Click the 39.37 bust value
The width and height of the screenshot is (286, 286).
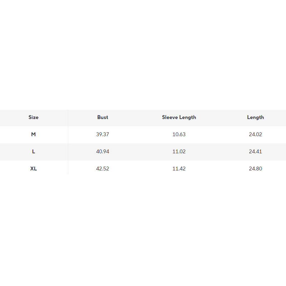pyautogui.click(x=103, y=134)
